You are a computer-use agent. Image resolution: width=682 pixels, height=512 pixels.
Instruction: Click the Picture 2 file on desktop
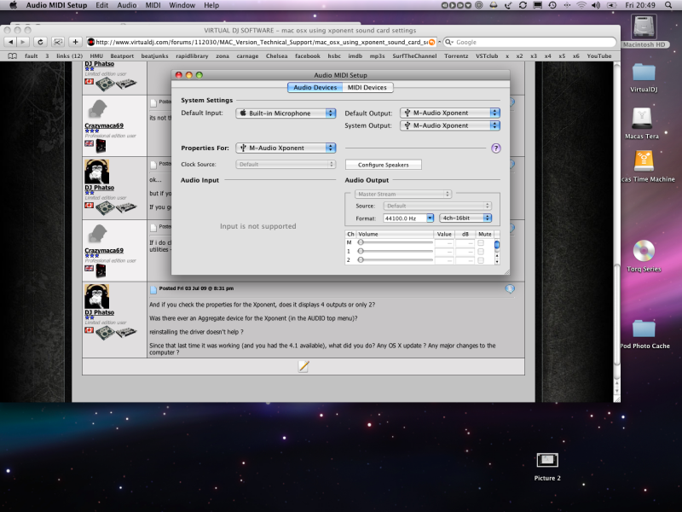[x=546, y=461]
